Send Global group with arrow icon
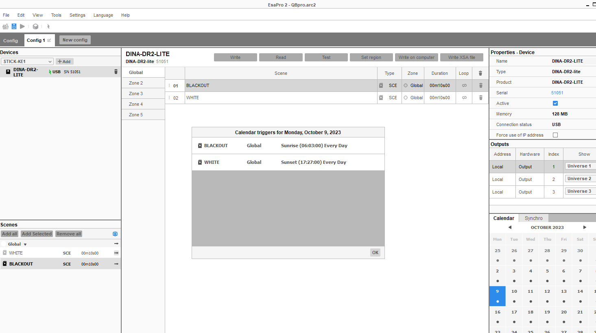596x333 pixels. (116, 244)
